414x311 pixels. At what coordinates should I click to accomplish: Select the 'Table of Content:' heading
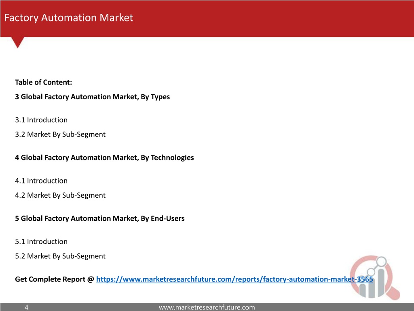click(43, 82)
